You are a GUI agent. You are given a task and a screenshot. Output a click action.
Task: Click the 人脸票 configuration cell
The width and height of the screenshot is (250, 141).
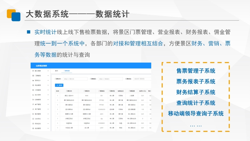(x=132, y=96)
